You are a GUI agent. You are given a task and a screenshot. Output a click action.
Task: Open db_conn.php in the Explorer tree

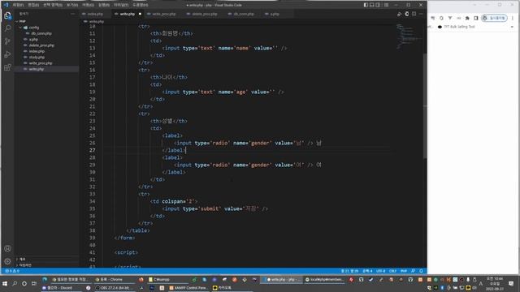(46, 33)
